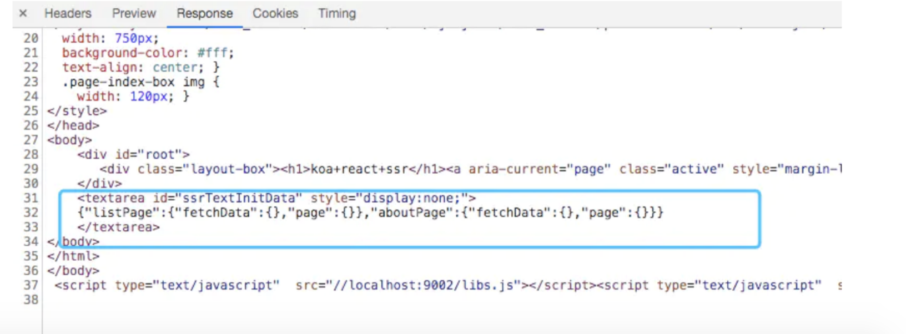Click the listPage JSON data line
This screenshot has width=906, height=334.
[370, 212]
